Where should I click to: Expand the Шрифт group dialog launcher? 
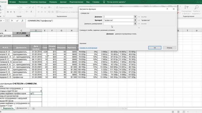pos(34,16)
